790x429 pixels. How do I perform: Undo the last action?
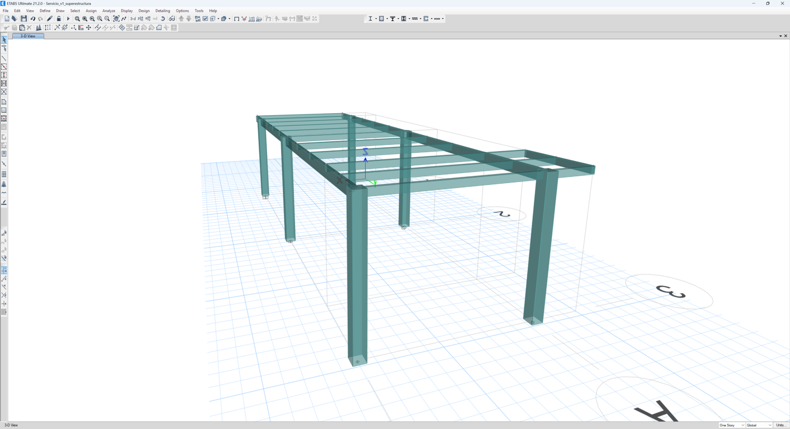[x=33, y=19]
